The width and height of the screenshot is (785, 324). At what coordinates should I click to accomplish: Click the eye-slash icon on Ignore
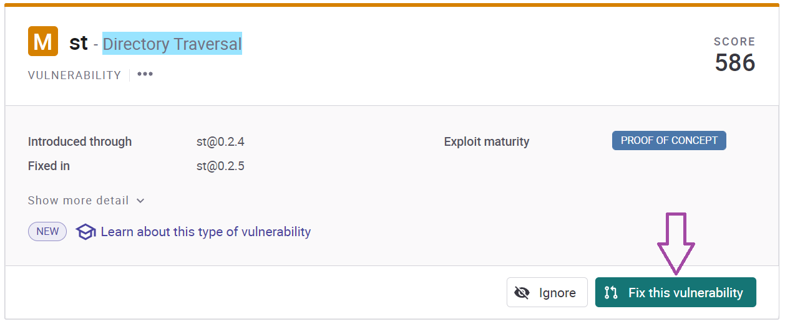click(x=522, y=293)
